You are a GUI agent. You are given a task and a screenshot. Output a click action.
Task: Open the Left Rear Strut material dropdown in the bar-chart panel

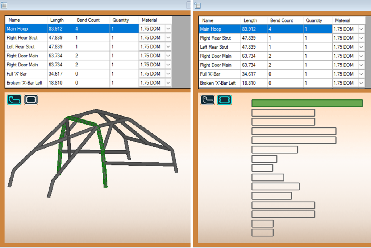(361, 47)
